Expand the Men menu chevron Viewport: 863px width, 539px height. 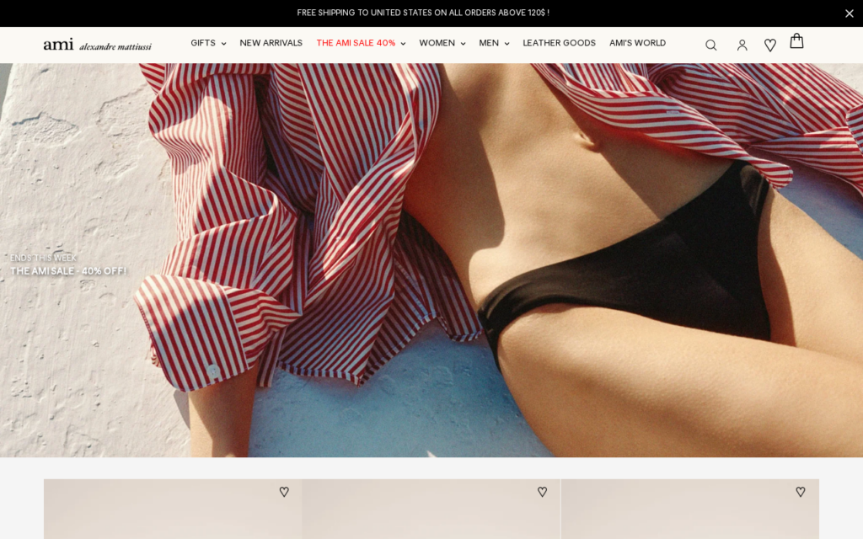(x=507, y=44)
